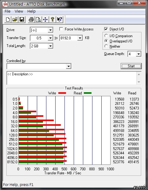
Task: Open the Queue Depth dropdown
Action: pos(138,54)
